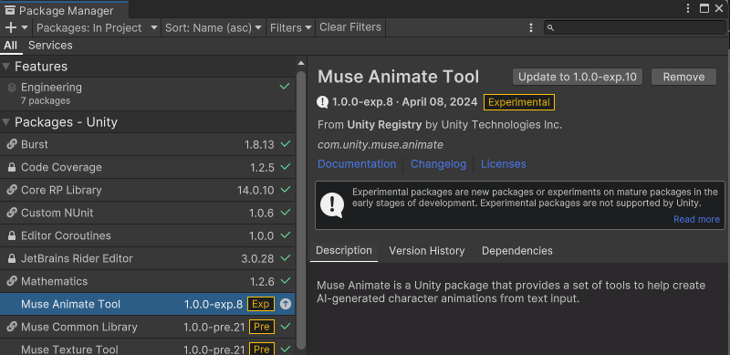This screenshot has height=355, width=730.
Task: Open the Filters dropdown
Action: coord(290,27)
